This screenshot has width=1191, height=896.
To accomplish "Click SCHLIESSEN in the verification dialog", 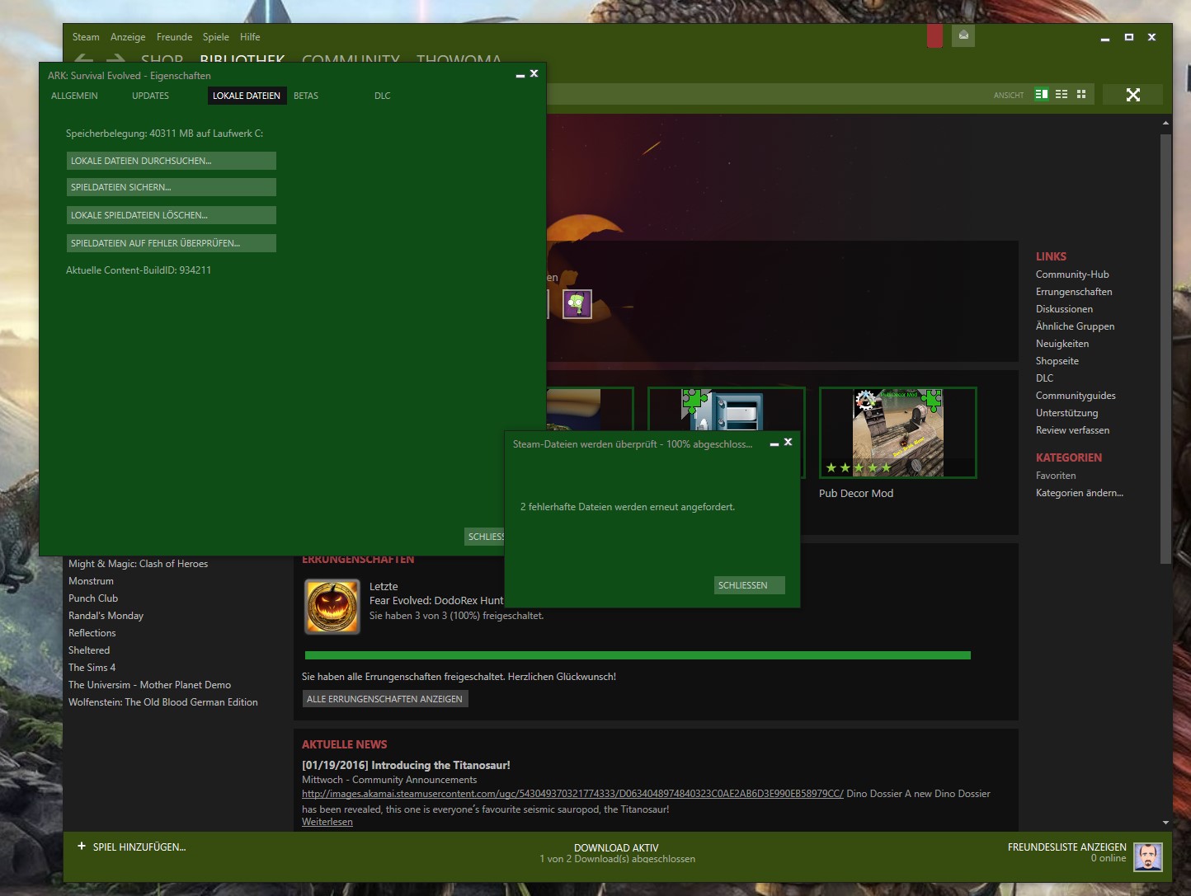I will pyautogui.click(x=749, y=585).
